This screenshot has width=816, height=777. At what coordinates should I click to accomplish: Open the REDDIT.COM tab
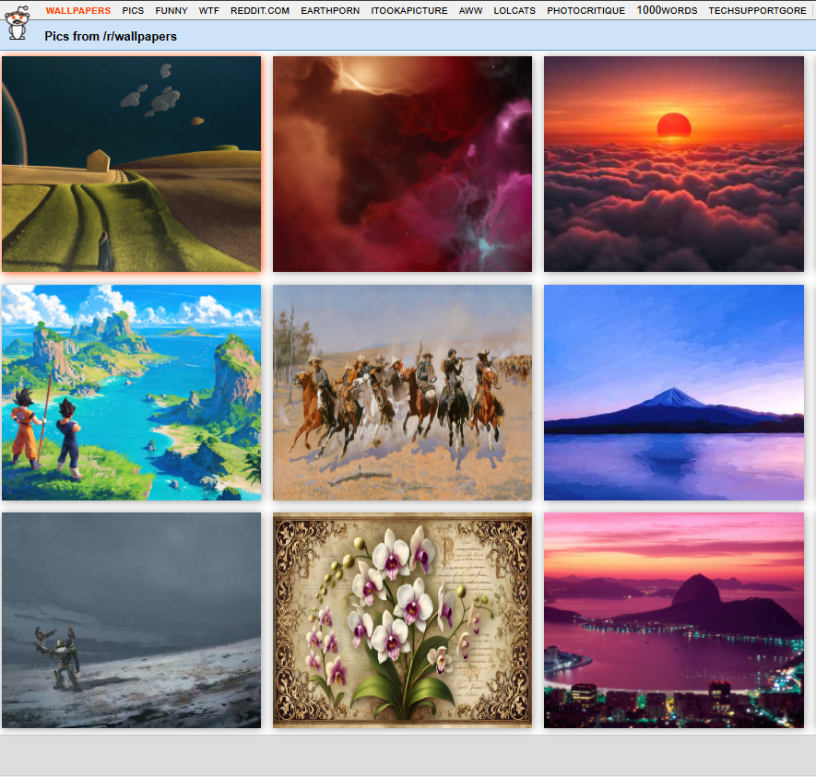tap(260, 11)
